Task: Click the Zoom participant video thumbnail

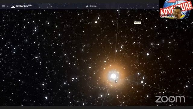Action: tap(176, 9)
